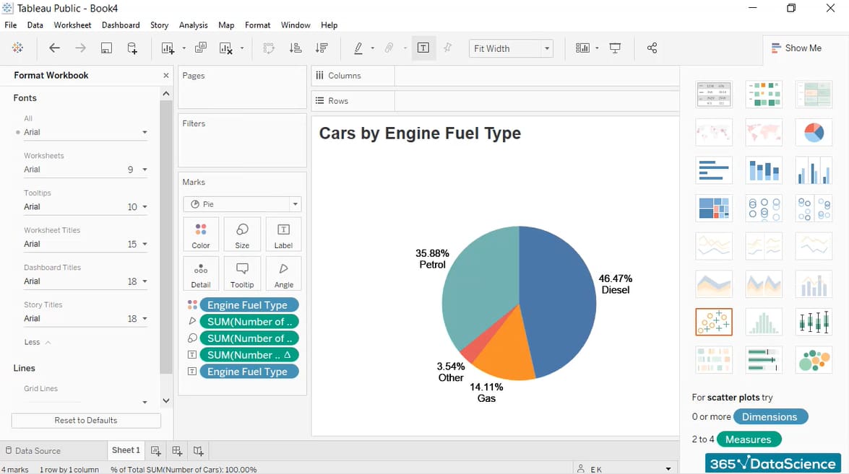The image size is (849, 474).
Task: Click the Angle mark property
Action: coord(283,273)
